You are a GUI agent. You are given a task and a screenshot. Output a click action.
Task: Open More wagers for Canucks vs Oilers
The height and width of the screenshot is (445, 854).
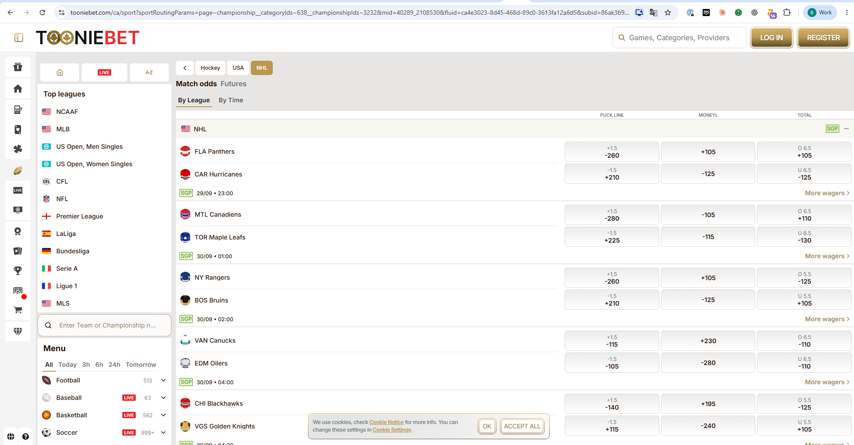[x=827, y=382]
